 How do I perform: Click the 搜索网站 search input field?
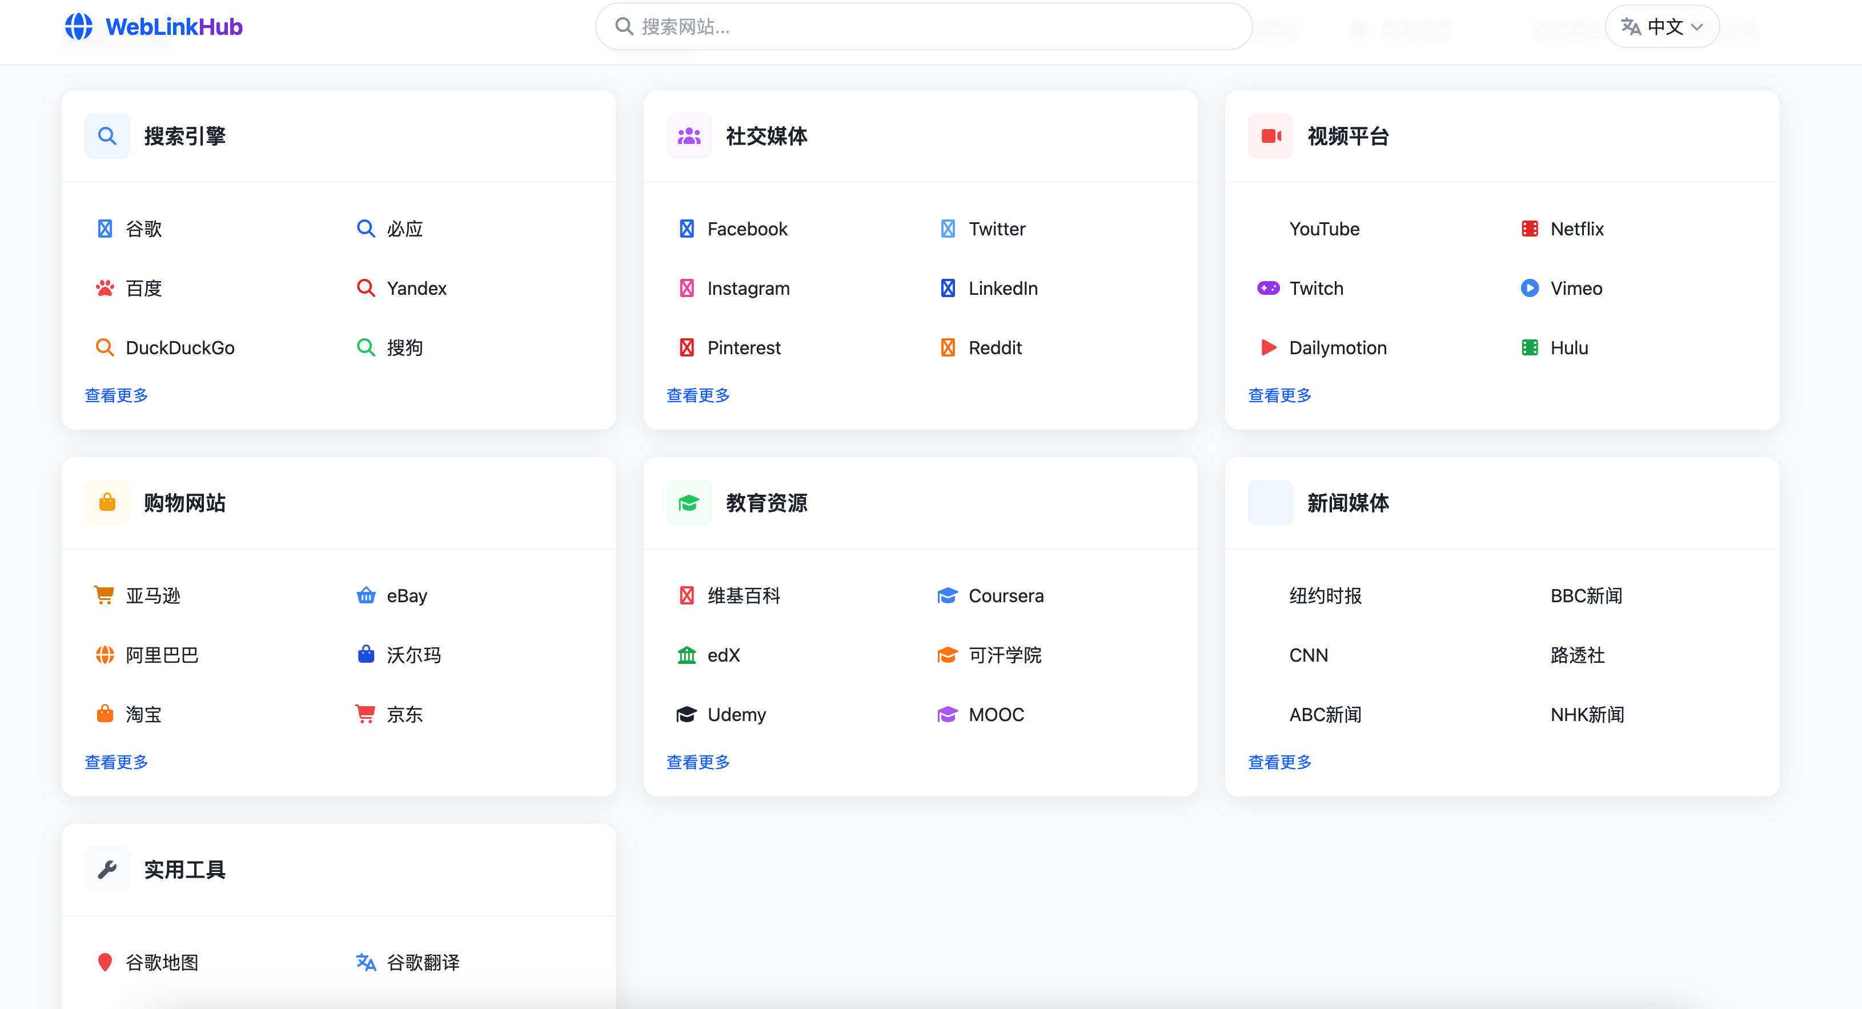click(922, 26)
